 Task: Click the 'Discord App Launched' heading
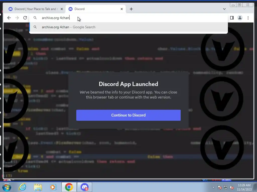[x=128, y=84]
